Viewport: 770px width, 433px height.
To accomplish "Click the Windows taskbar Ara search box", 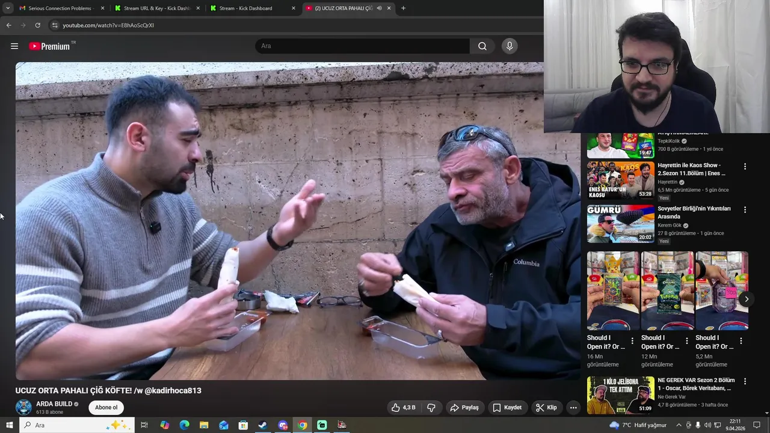I will click(77, 425).
